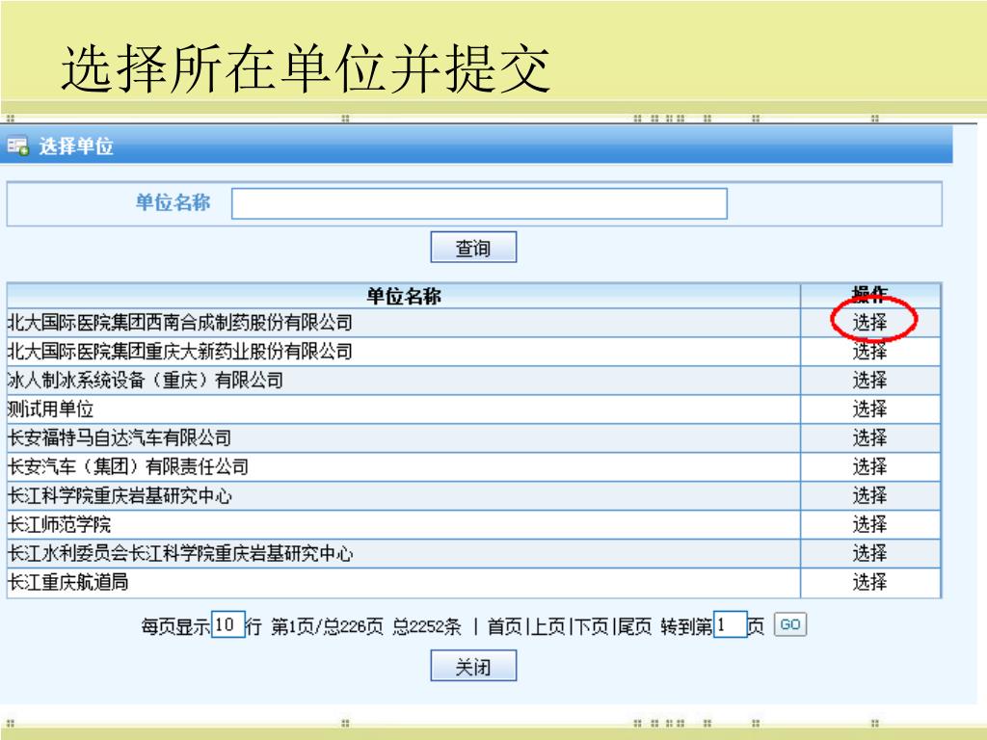Click the 查询 button
987x740 pixels.
click(473, 248)
